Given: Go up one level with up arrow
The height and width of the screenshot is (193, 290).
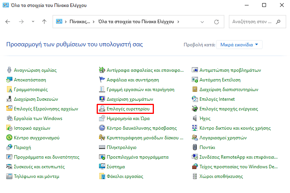Looking at the screenshot, I should pyautogui.click(x=44, y=22).
